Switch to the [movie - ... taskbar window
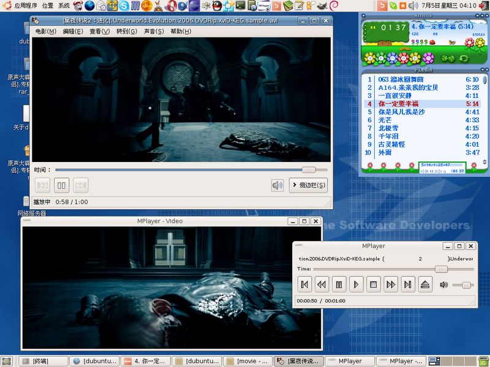The height and width of the screenshot is (367, 490). (248, 361)
